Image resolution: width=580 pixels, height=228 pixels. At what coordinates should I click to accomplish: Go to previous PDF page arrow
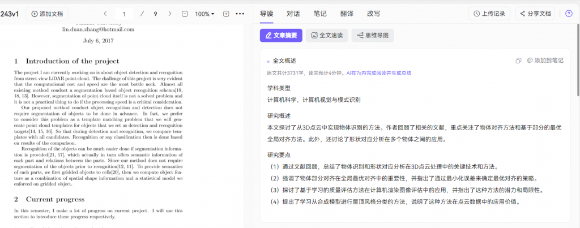[105, 14]
